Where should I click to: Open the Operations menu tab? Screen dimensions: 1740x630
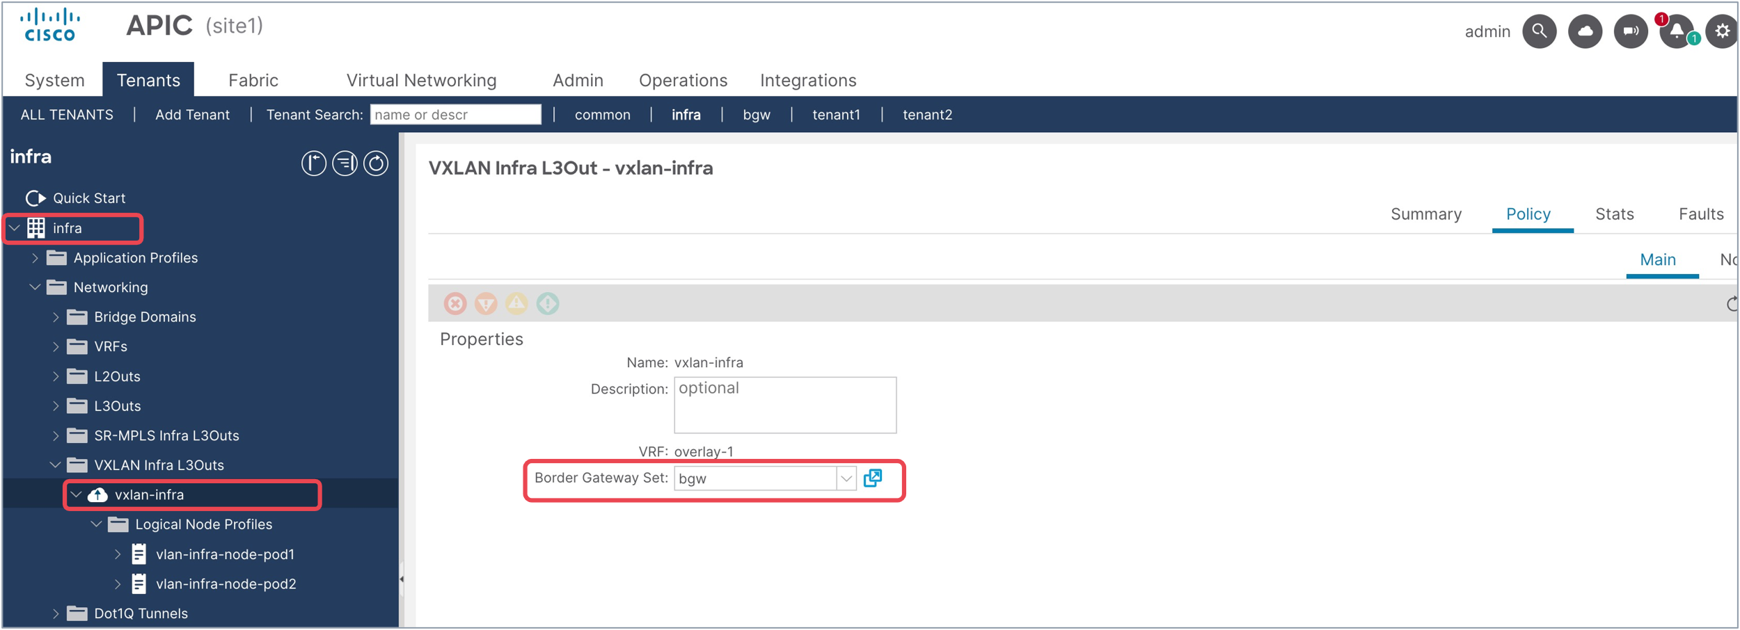(x=683, y=81)
